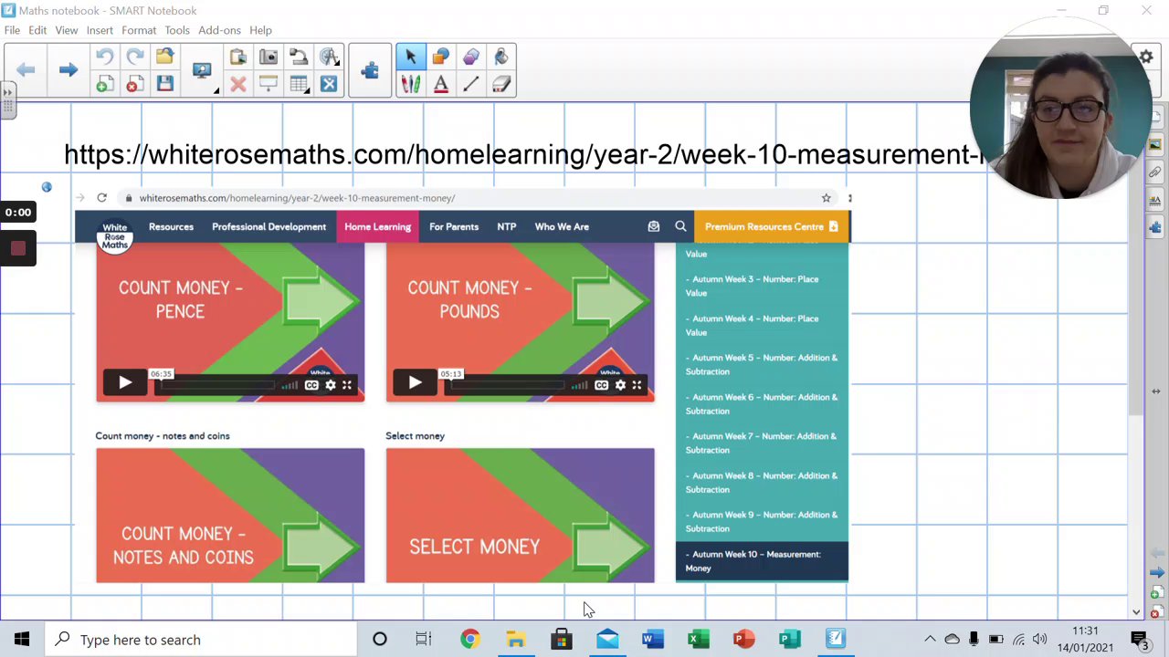This screenshot has height=657, width=1169.
Task: Open Google Chrome from the taskbar
Action: [469, 640]
